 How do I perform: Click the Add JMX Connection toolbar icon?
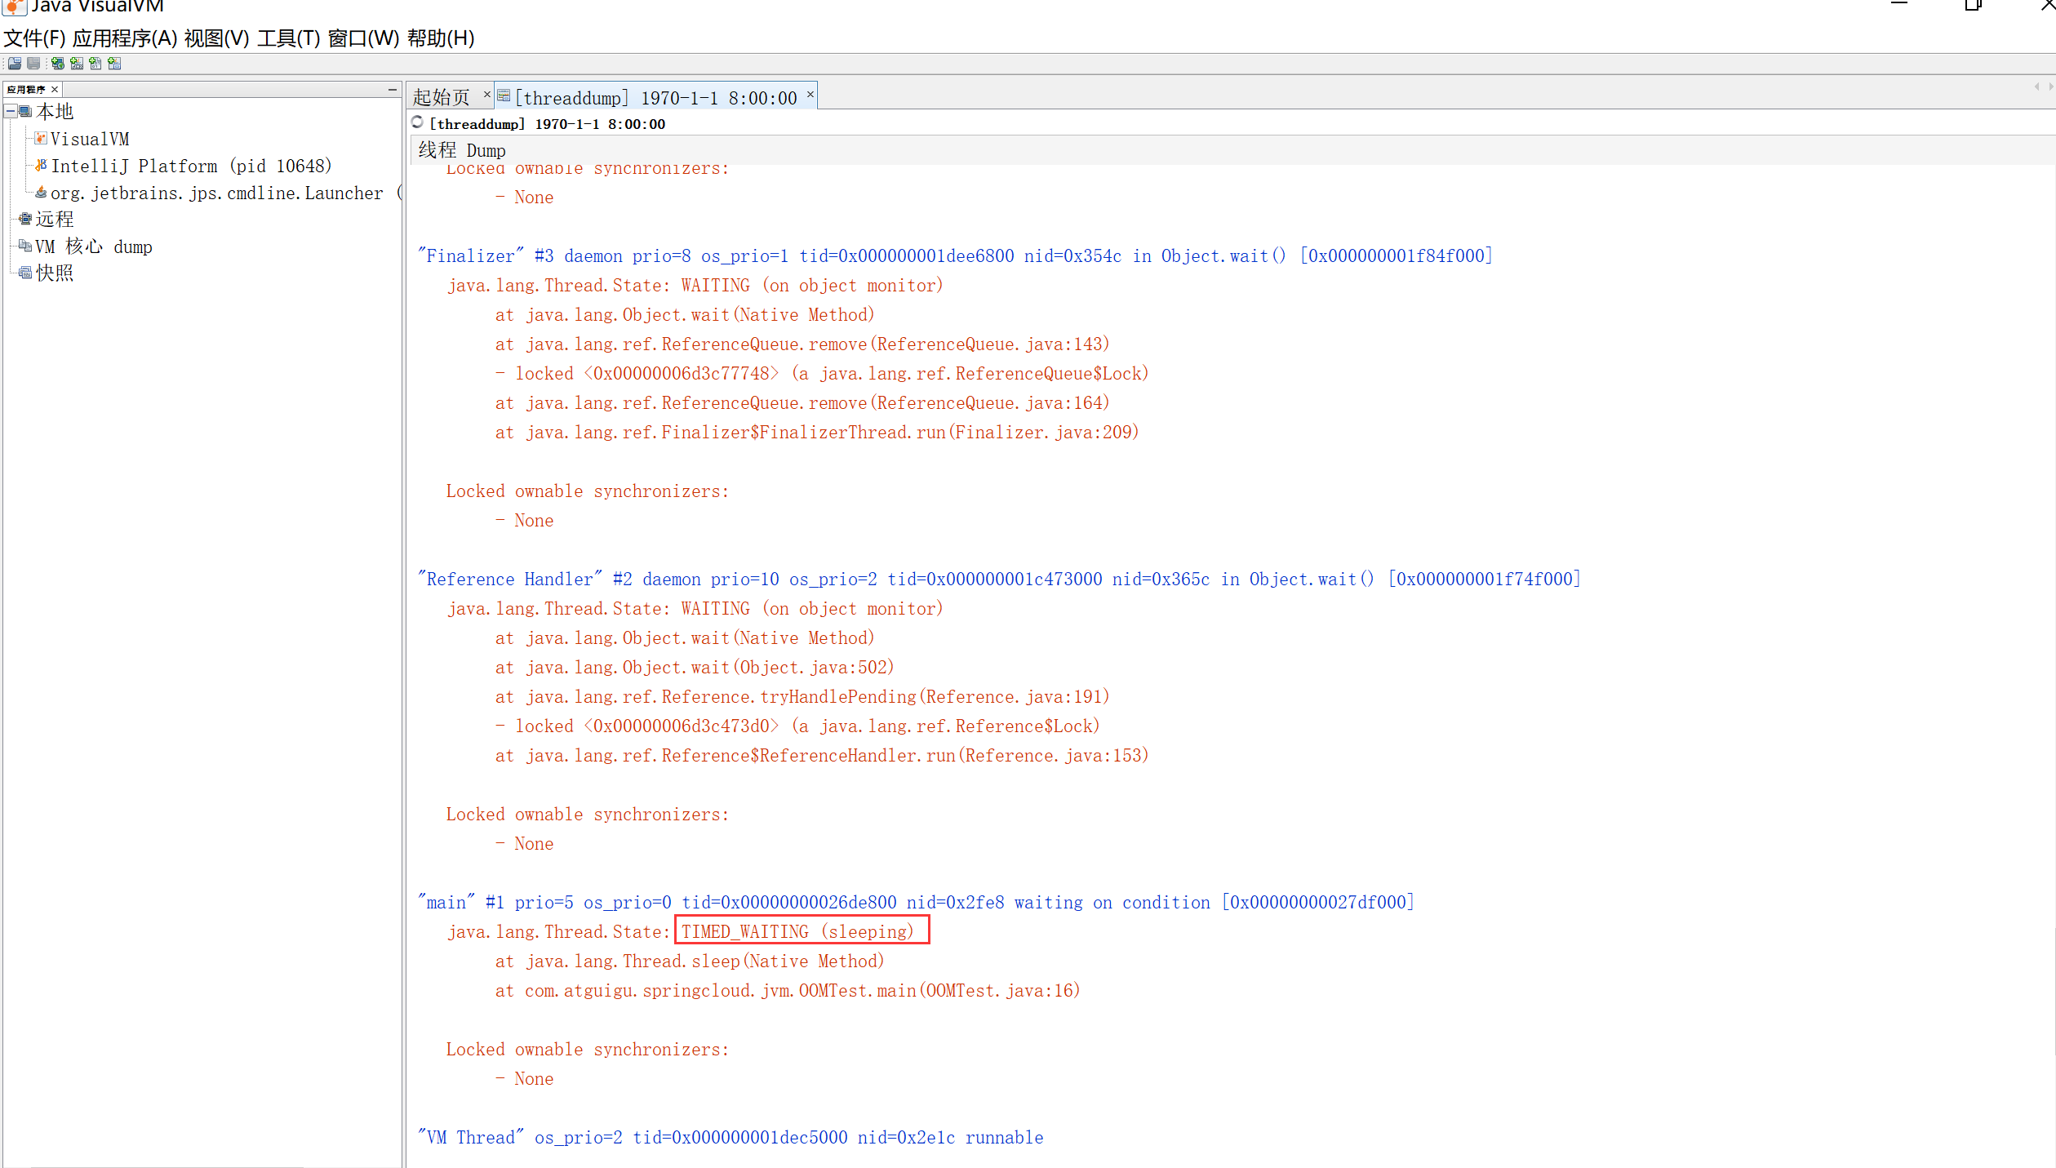tap(77, 63)
